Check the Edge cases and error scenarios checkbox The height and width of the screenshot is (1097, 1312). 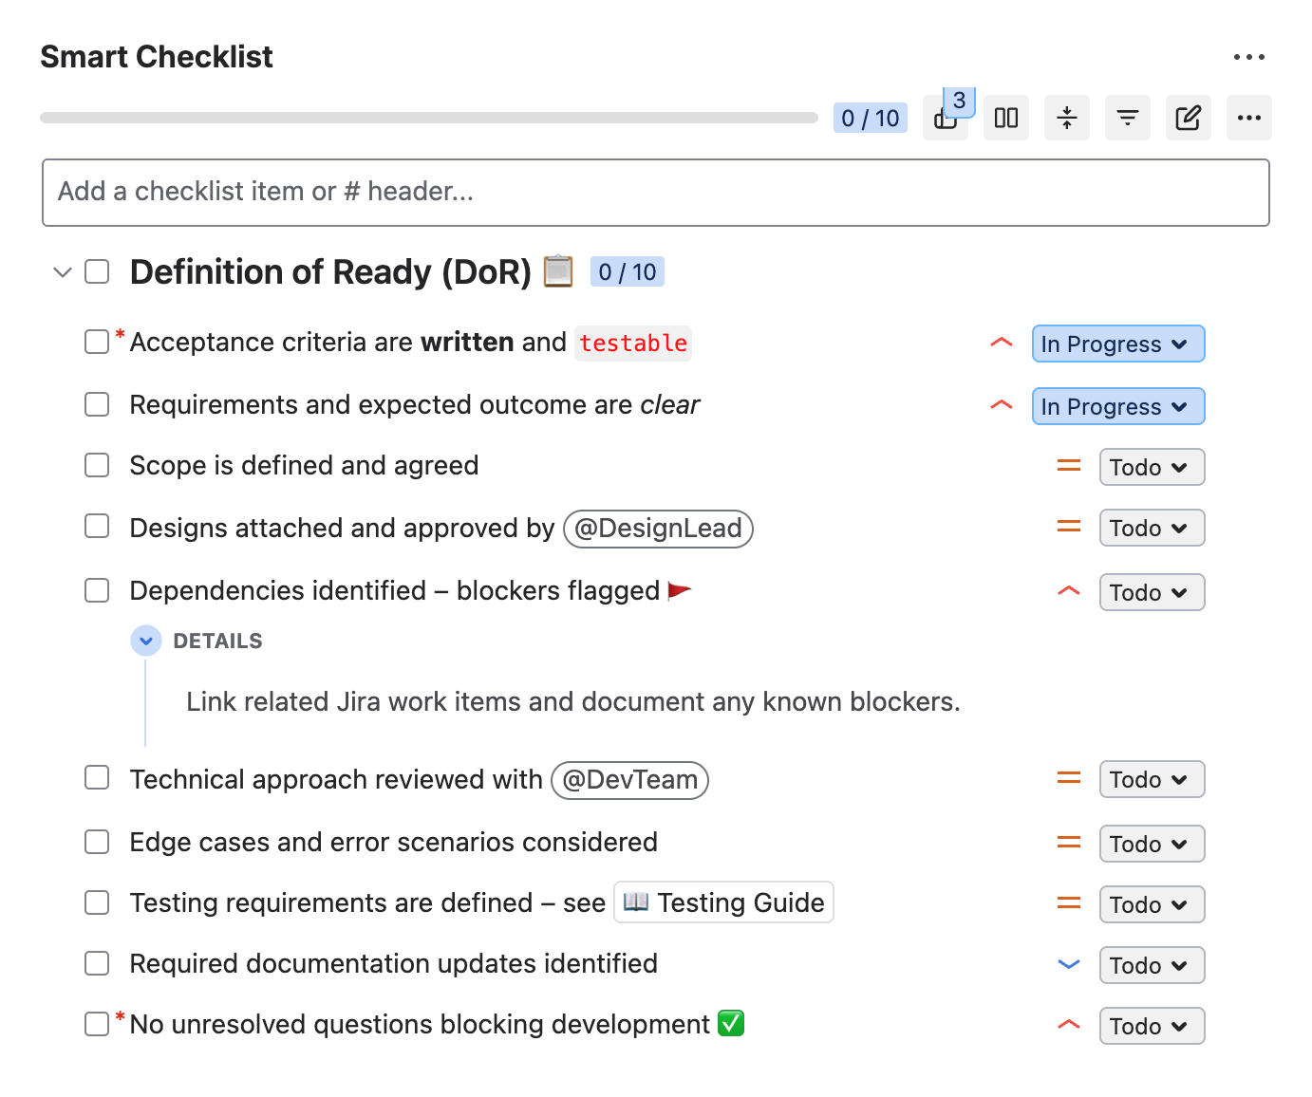coord(97,842)
